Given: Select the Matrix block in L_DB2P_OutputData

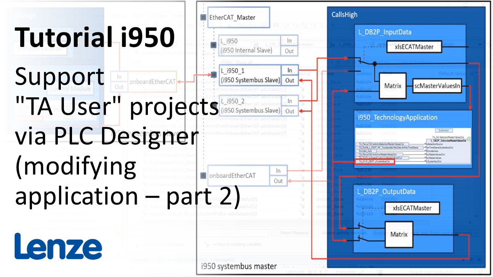Looking at the screenshot, I should [x=399, y=234].
